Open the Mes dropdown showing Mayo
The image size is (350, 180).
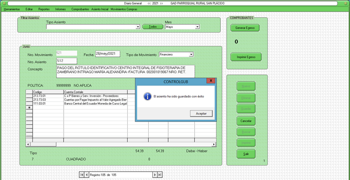(x=197, y=27)
